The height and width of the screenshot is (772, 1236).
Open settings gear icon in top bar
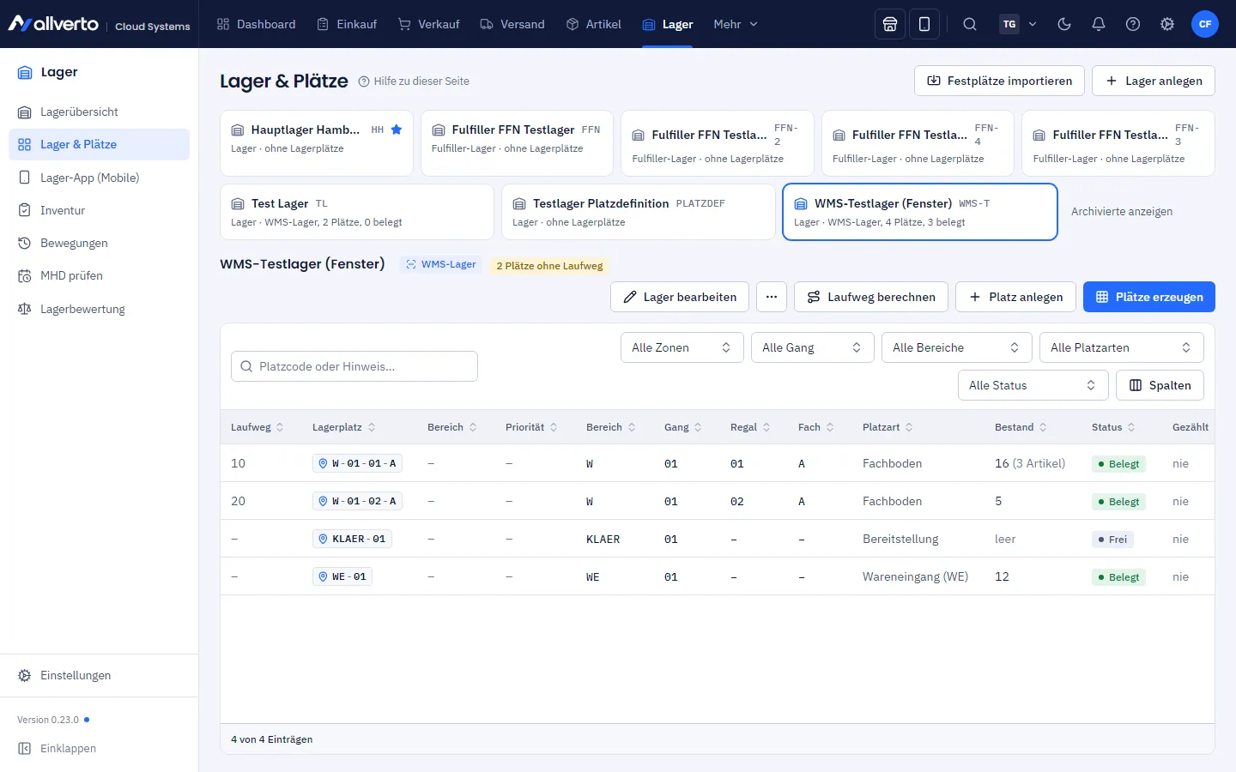click(1167, 24)
